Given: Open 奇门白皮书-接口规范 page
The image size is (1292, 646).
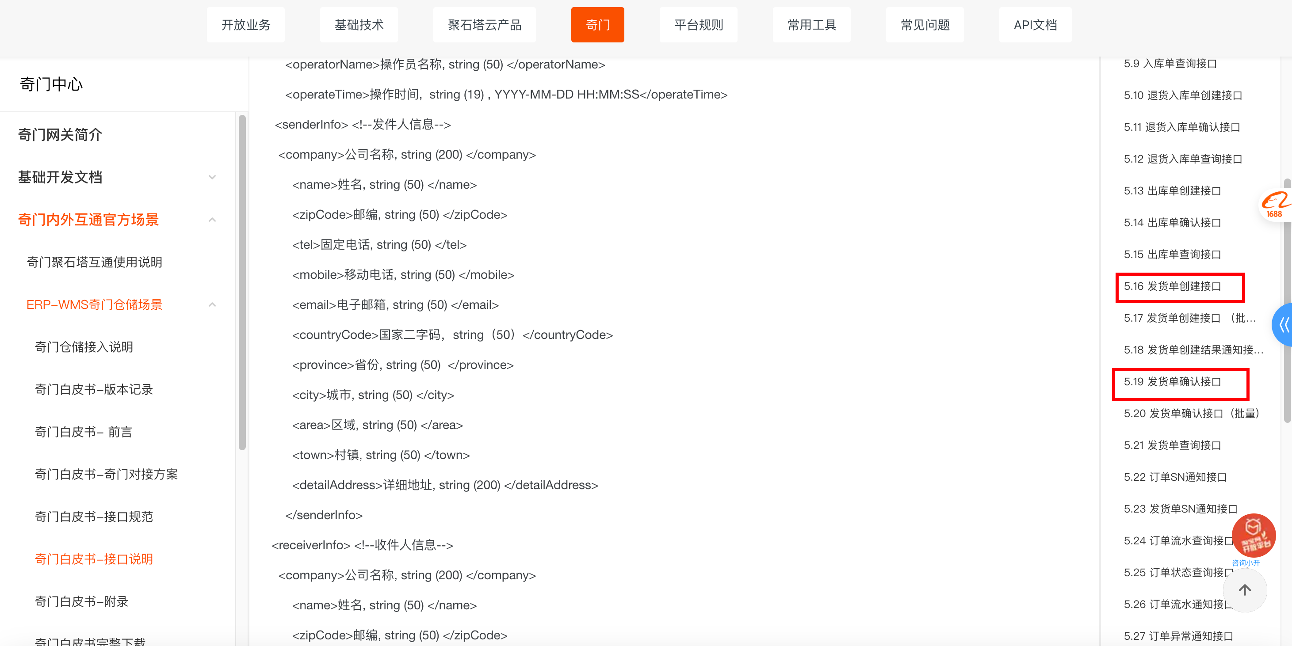Looking at the screenshot, I should pos(94,517).
